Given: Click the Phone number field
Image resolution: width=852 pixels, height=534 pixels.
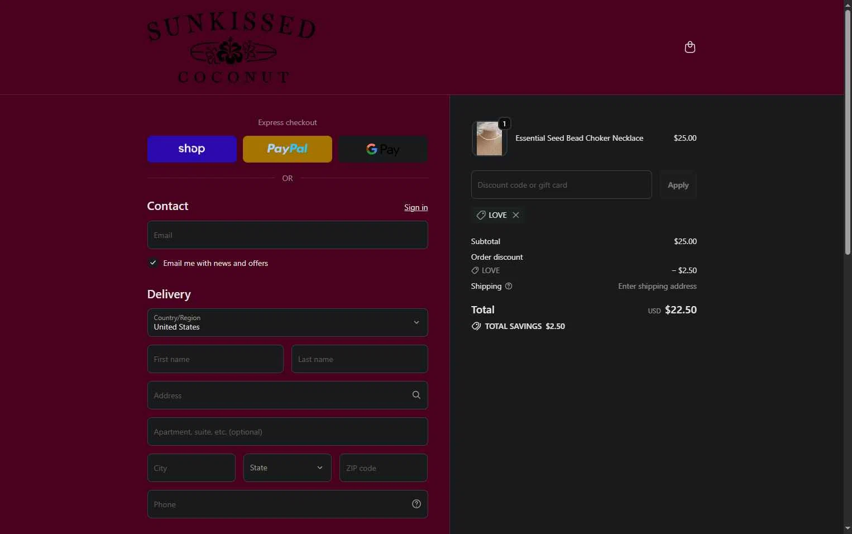Looking at the screenshot, I should click(288, 504).
